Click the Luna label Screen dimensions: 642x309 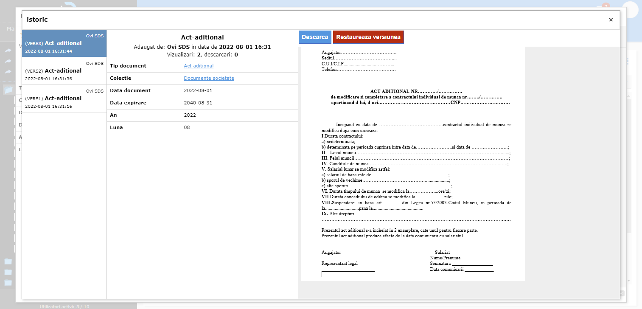117,127
